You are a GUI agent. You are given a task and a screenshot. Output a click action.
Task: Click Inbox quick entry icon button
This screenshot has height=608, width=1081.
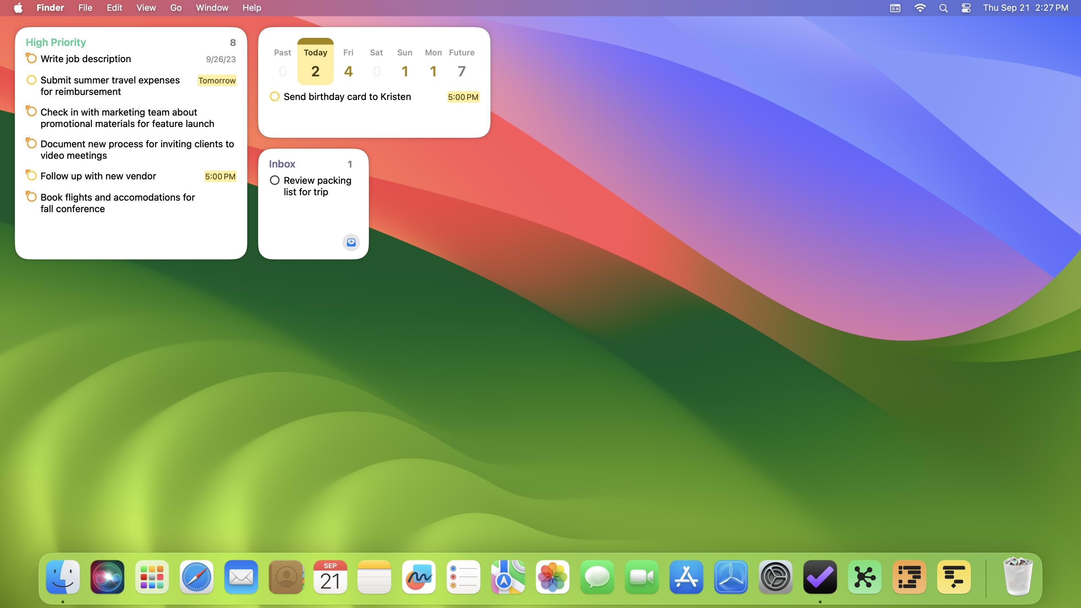(350, 241)
